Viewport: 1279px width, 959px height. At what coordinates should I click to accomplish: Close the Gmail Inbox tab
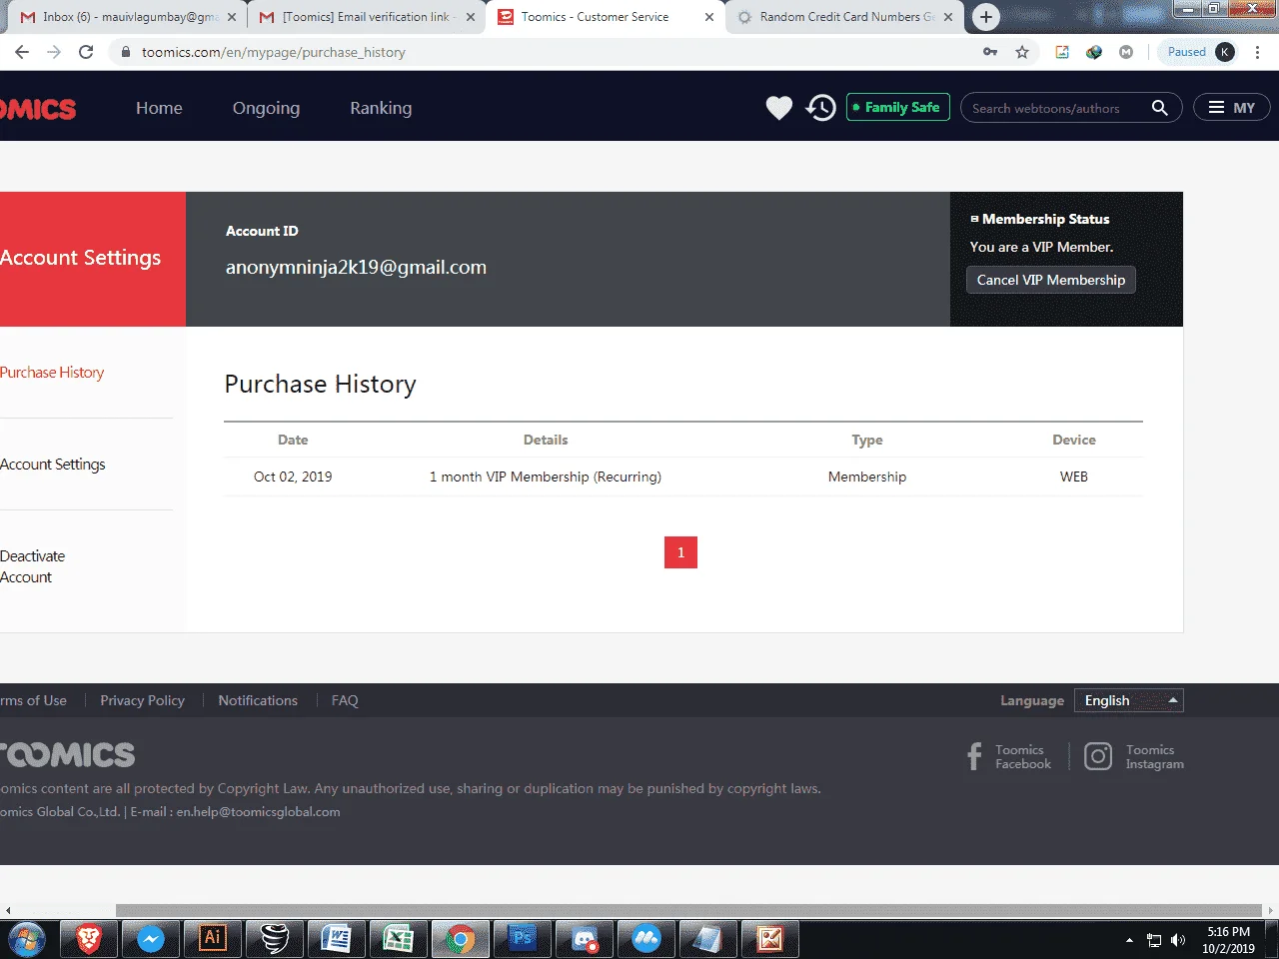tap(231, 17)
